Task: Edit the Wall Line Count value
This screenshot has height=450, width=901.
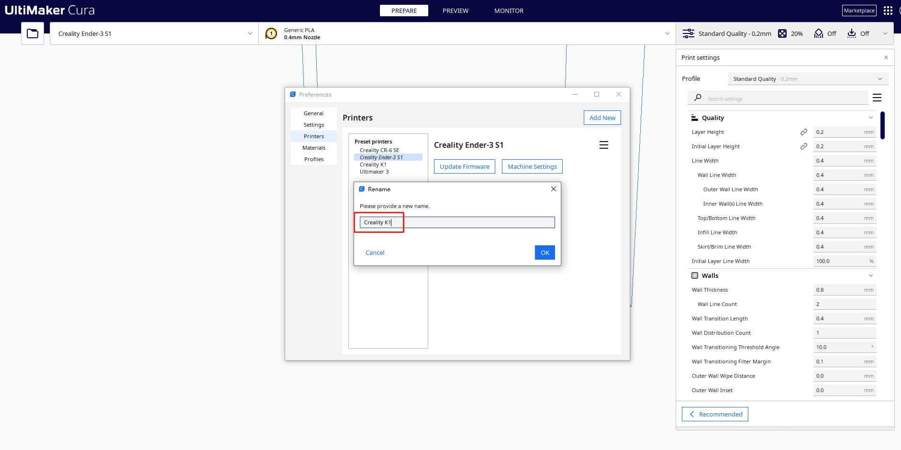Action: tap(845, 304)
